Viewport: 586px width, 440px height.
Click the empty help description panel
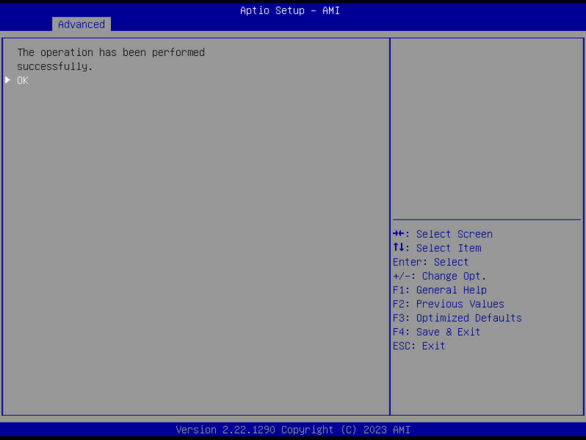(486, 128)
